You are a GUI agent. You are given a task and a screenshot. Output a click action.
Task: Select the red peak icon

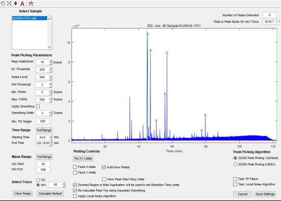[22, 4]
